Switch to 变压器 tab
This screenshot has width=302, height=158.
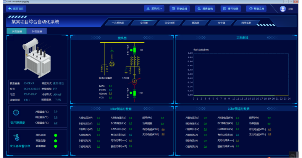click(144, 23)
